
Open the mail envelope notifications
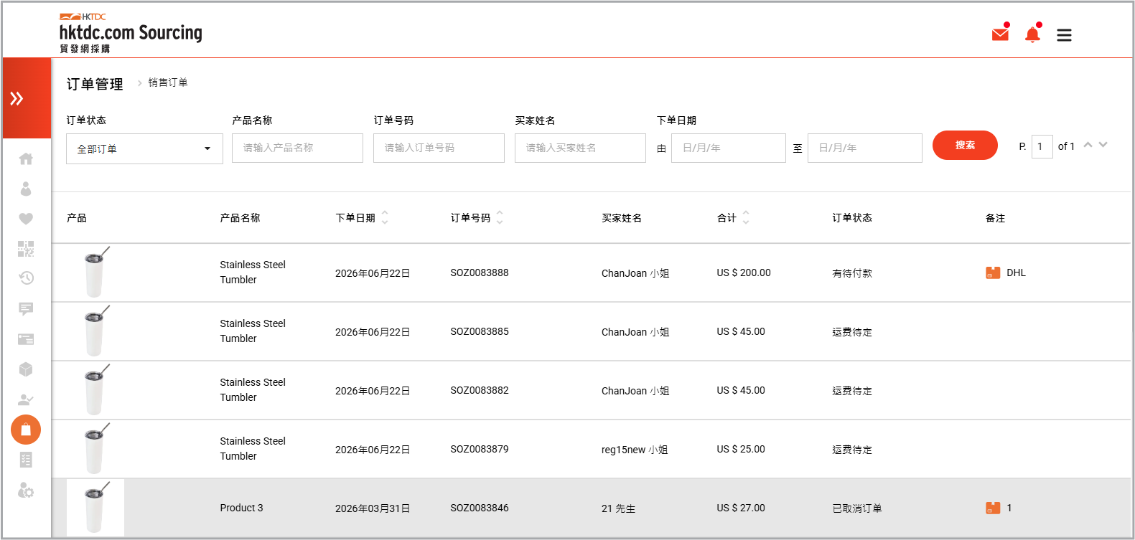click(x=1000, y=34)
